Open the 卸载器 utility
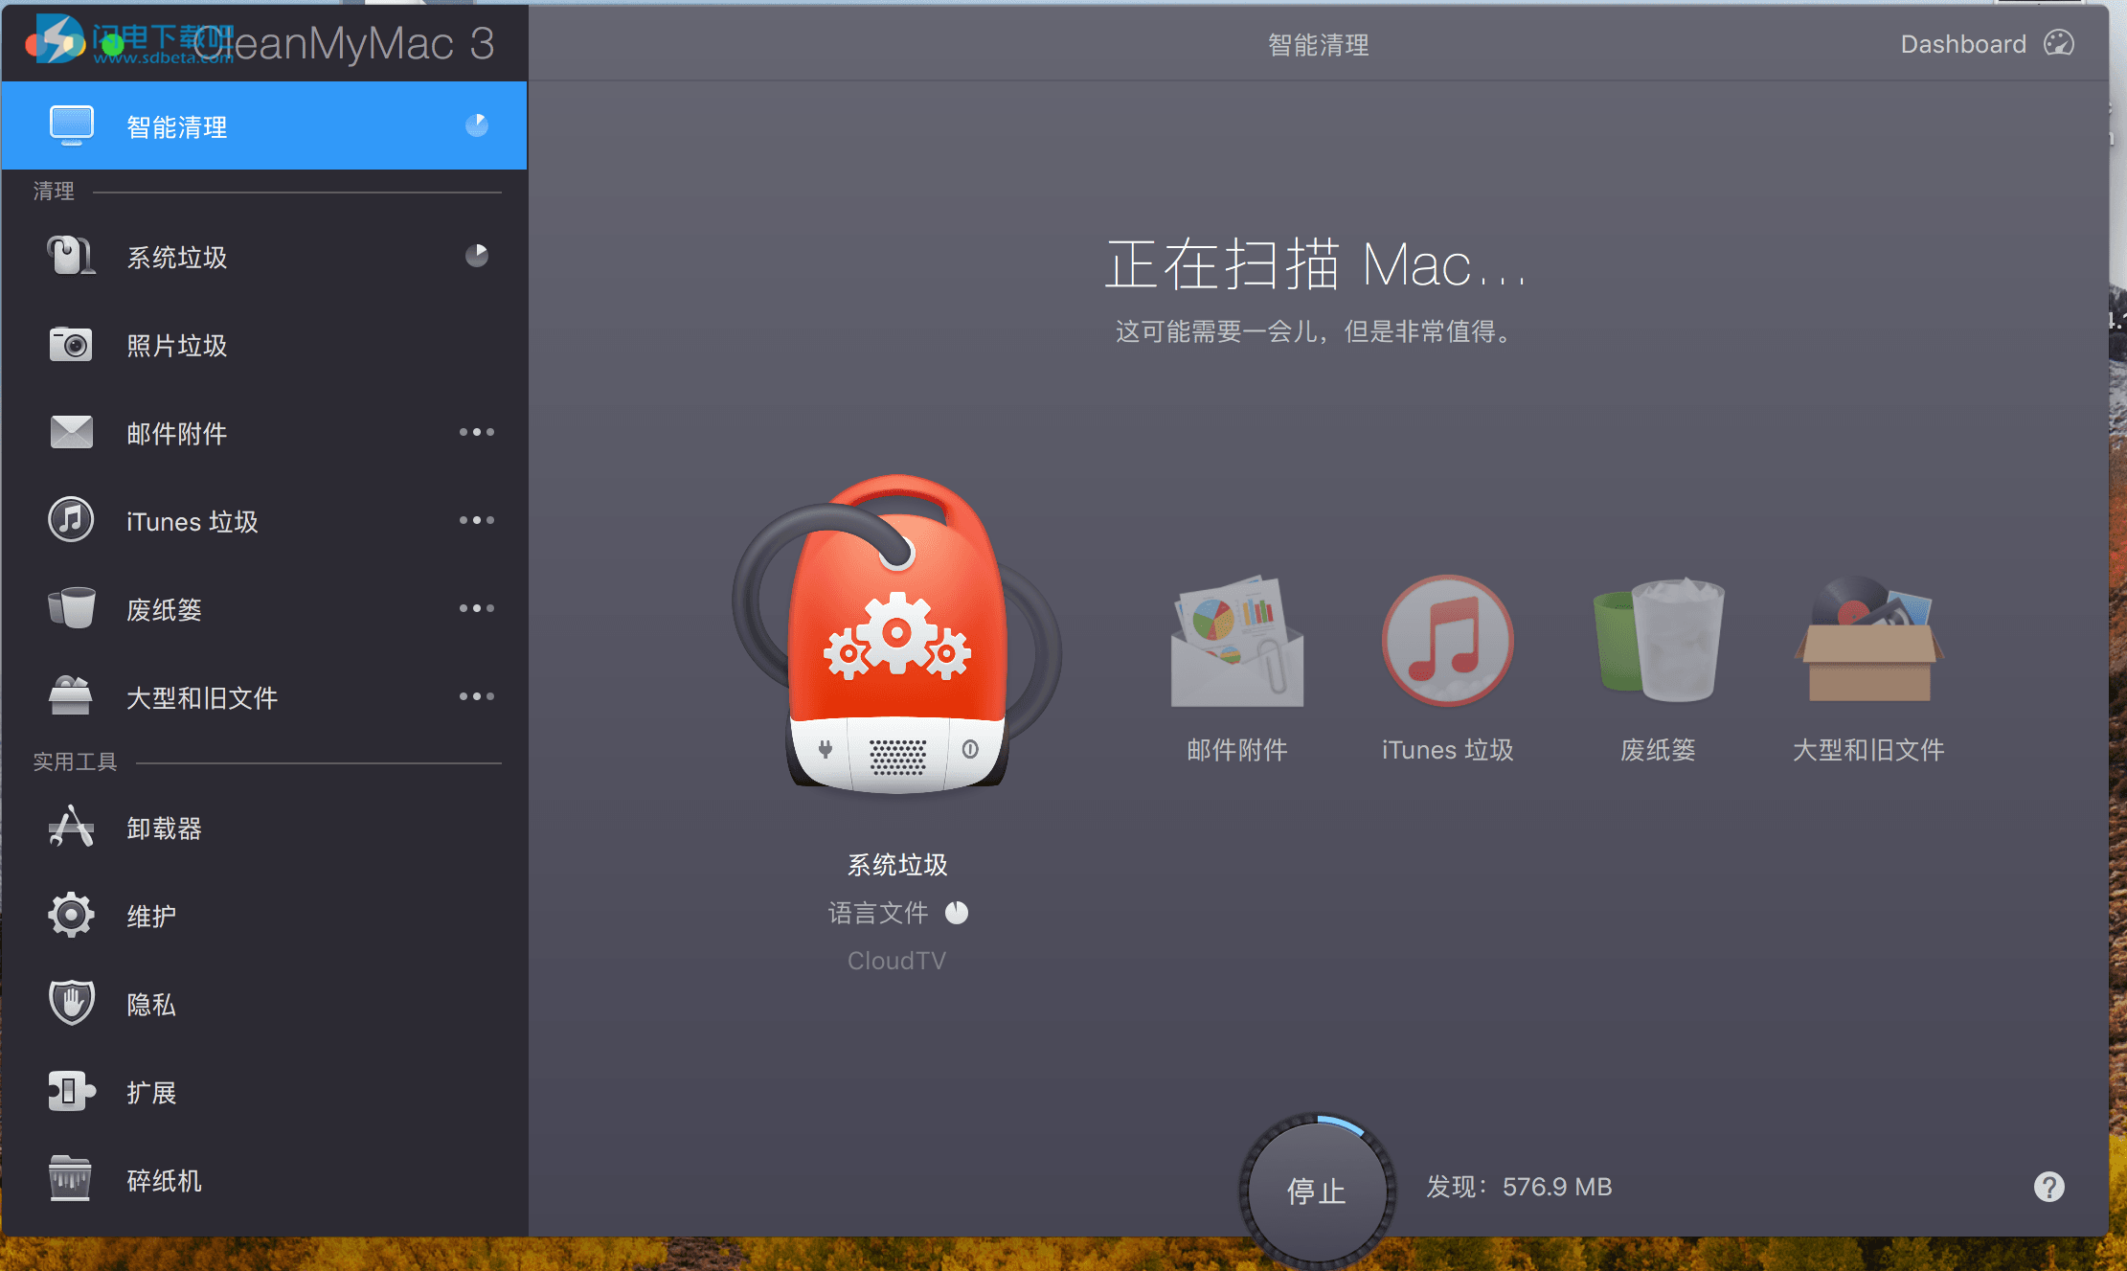 tap(264, 828)
